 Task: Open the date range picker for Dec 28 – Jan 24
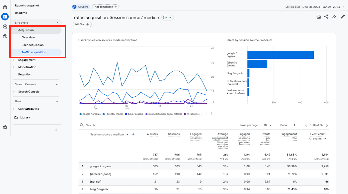321,6
